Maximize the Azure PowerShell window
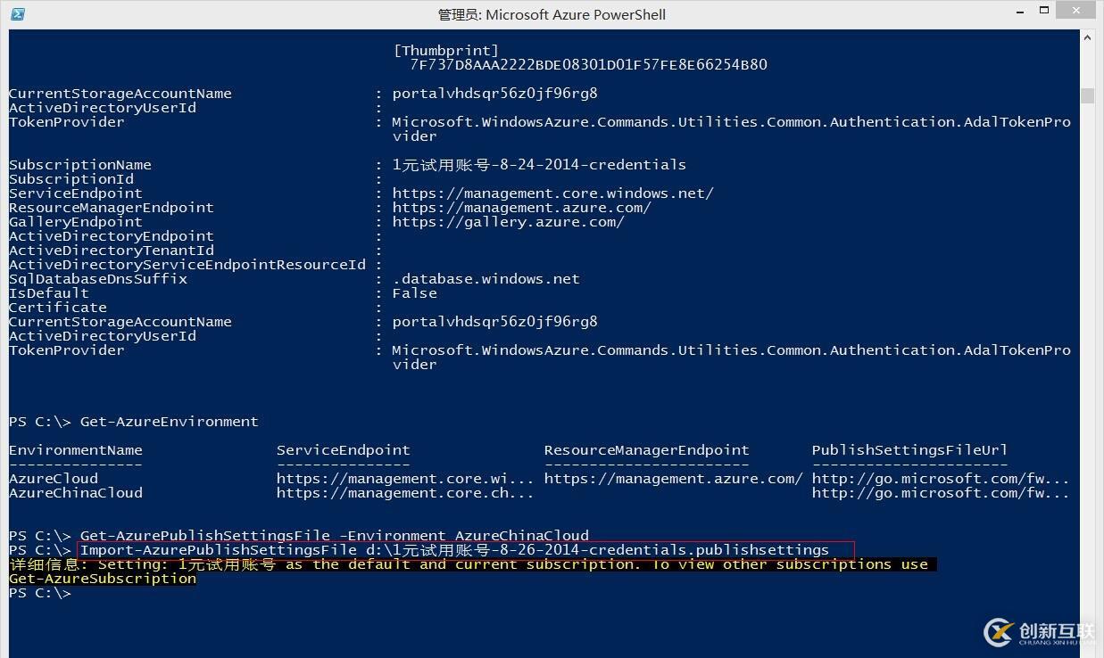The height and width of the screenshot is (658, 1104). (1045, 11)
